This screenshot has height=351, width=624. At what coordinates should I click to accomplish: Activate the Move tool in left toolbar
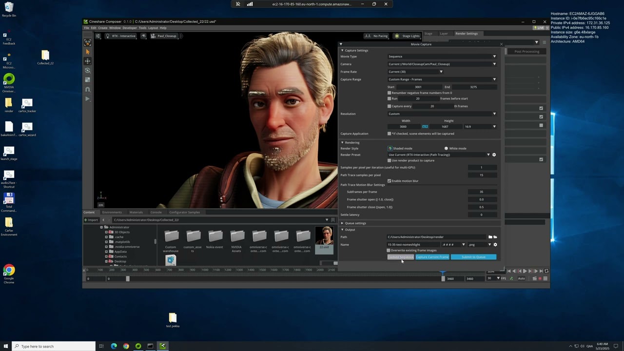(88, 61)
